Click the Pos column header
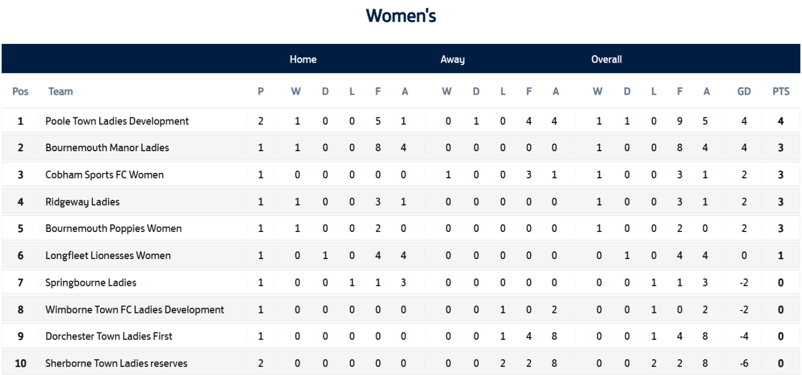The height and width of the screenshot is (375, 802). click(21, 91)
